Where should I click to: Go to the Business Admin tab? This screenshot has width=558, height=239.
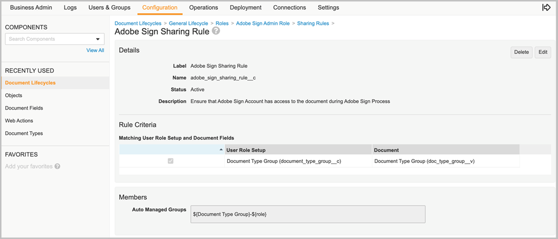coord(31,7)
